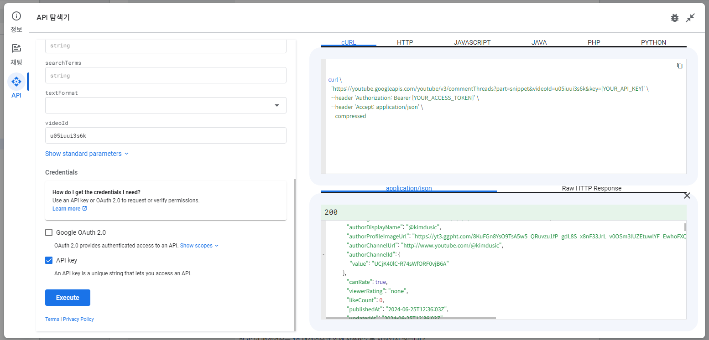Click the Execute button
This screenshot has width=709, height=340.
[x=68, y=298]
